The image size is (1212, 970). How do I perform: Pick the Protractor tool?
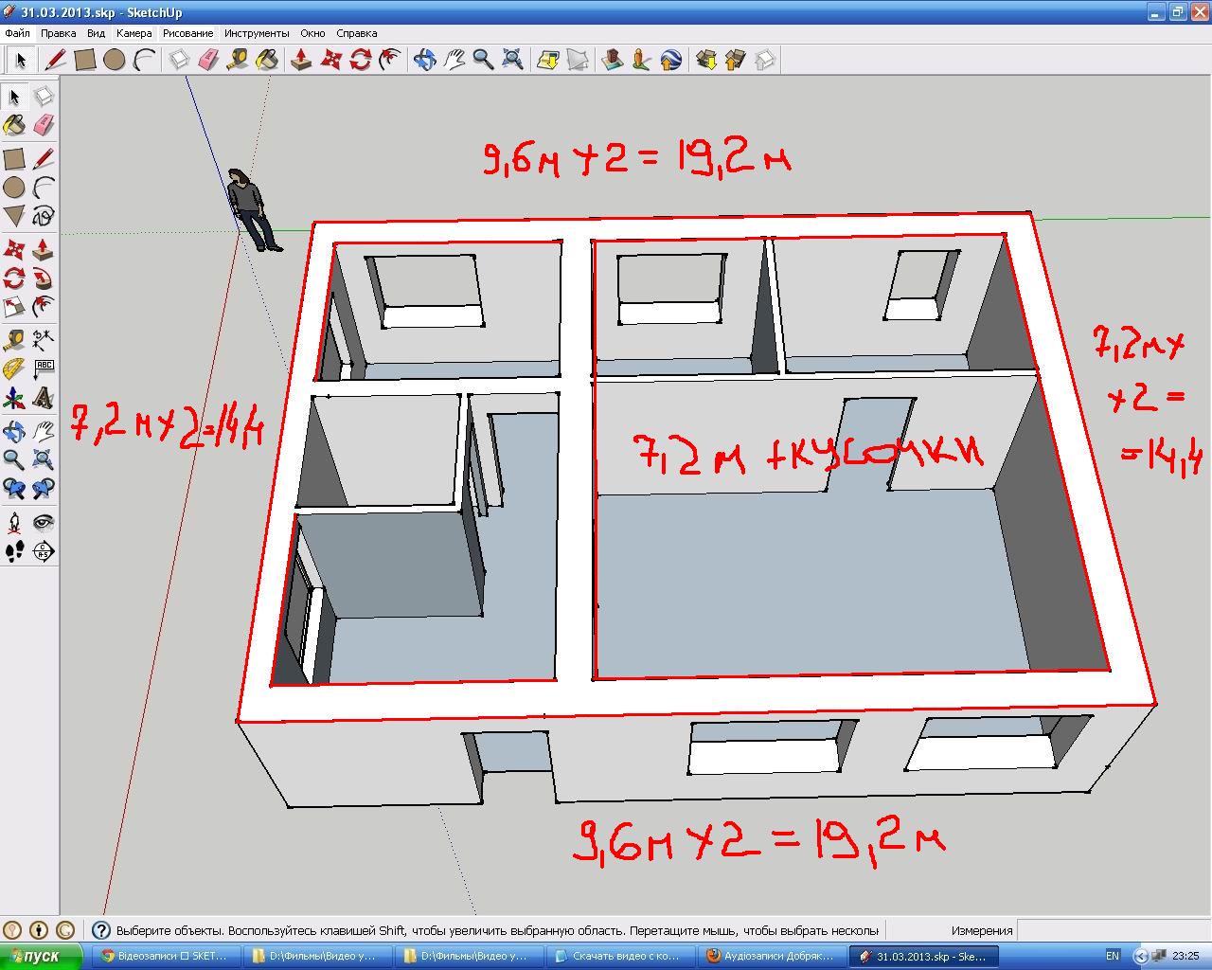point(14,368)
